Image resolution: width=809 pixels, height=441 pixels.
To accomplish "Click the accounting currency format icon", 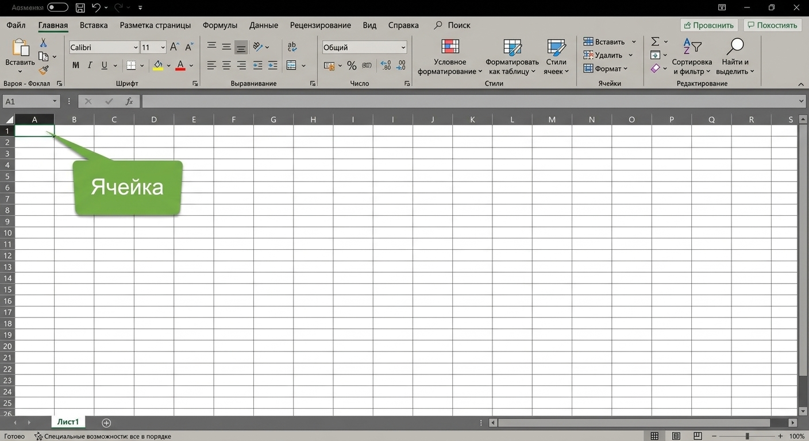I will coord(329,65).
